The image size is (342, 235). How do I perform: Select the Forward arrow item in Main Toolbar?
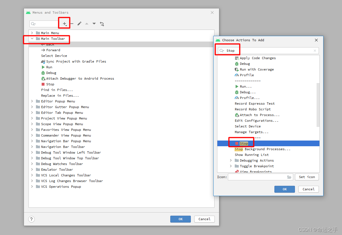[x=50, y=50]
